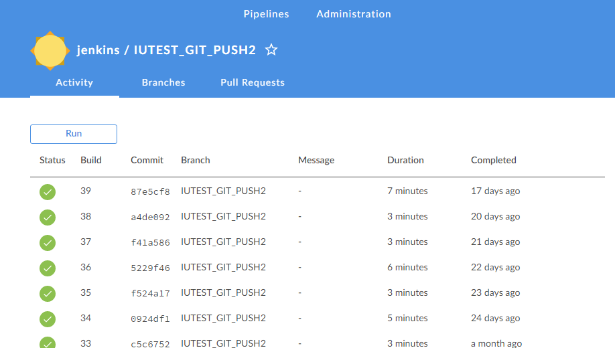Click the sunny weather health icon
The width and height of the screenshot is (615, 348).
(x=50, y=51)
